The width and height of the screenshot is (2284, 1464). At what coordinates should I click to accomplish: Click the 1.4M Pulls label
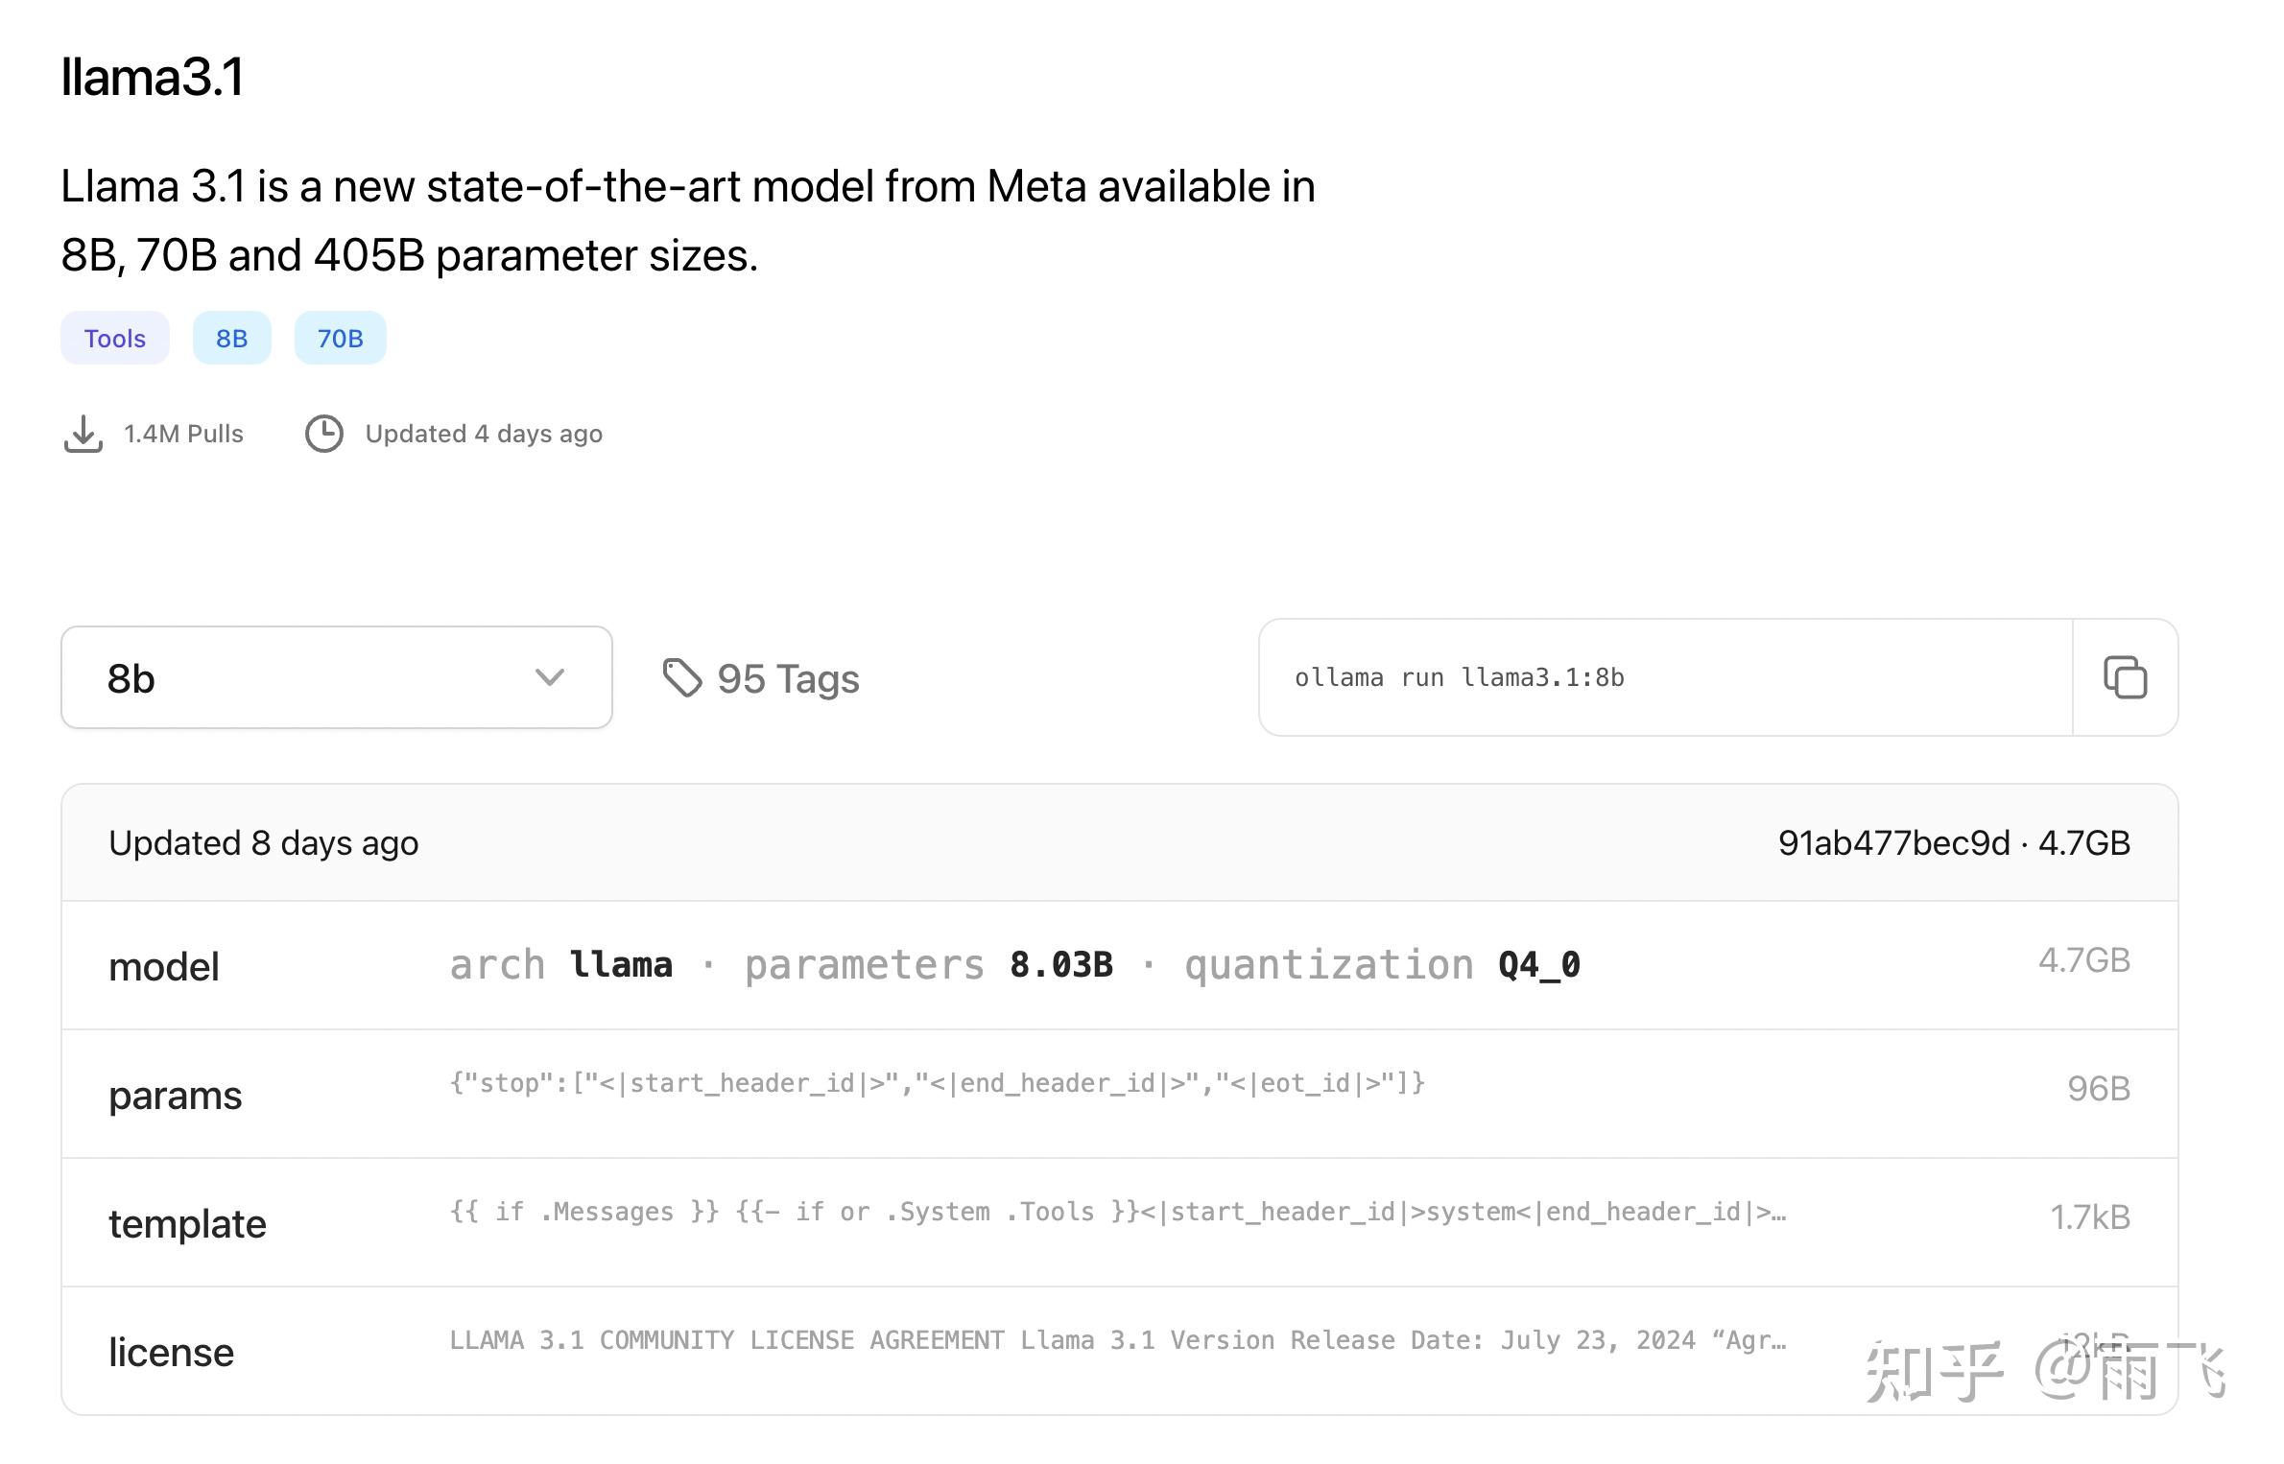point(183,434)
